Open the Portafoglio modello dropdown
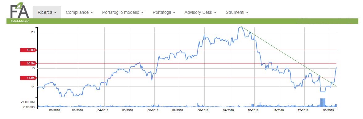363x119 pixels. click(x=123, y=13)
